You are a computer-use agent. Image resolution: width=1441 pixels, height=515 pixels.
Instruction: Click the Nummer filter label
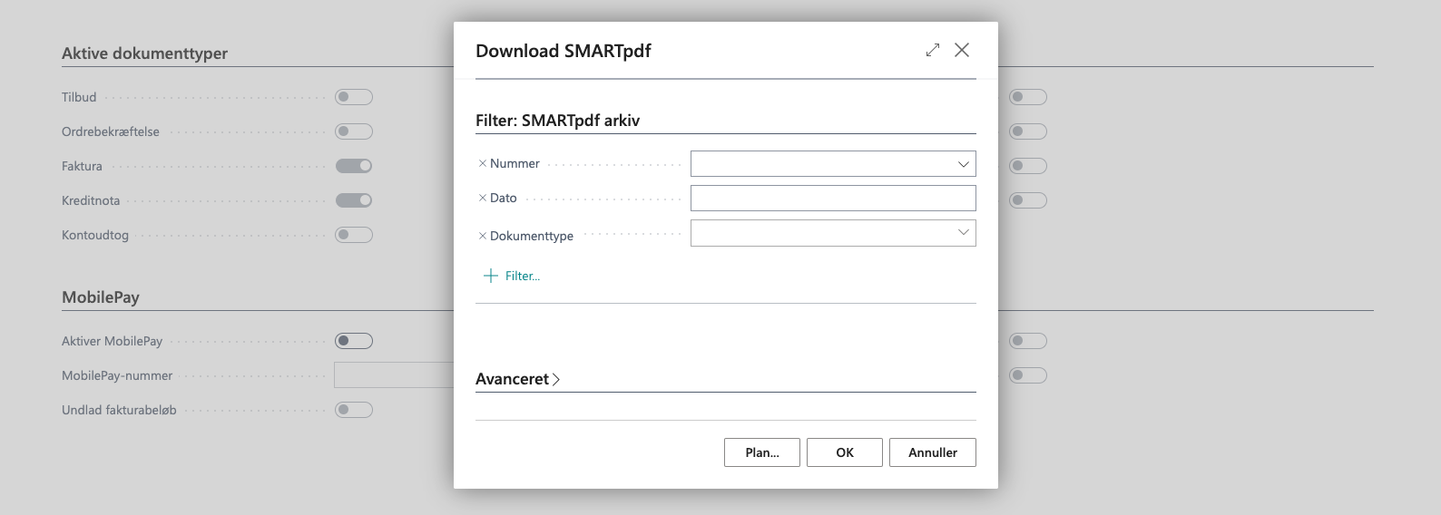click(x=515, y=163)
